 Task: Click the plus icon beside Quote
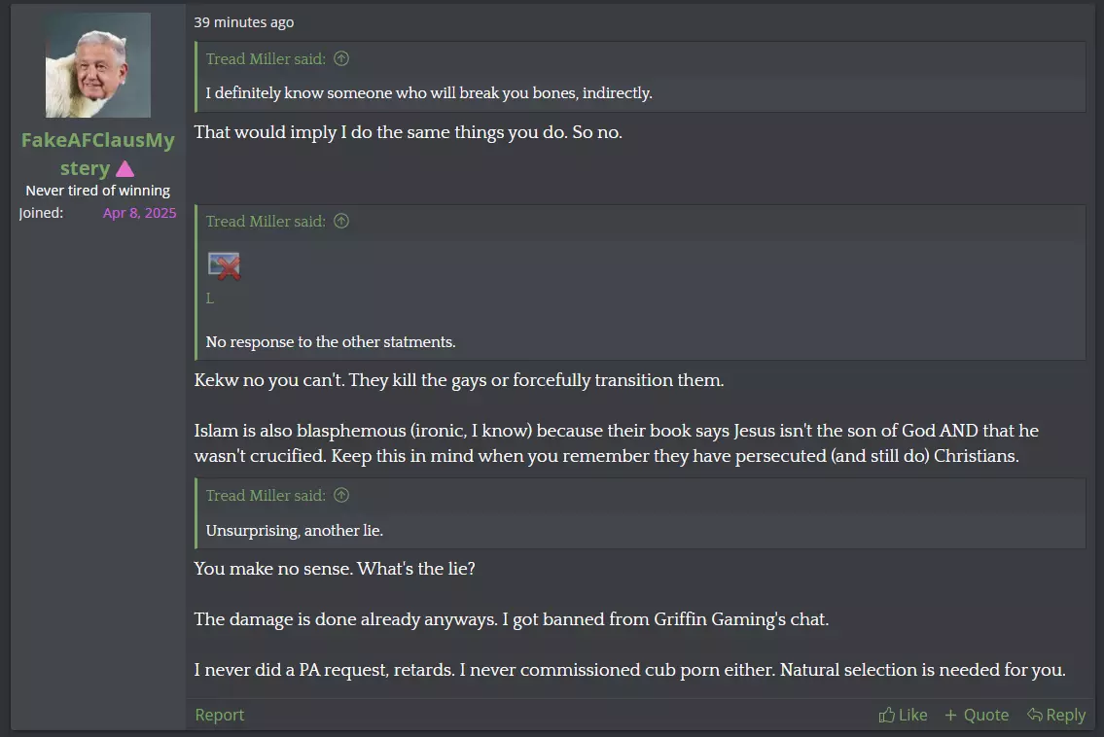click(950, 716)
